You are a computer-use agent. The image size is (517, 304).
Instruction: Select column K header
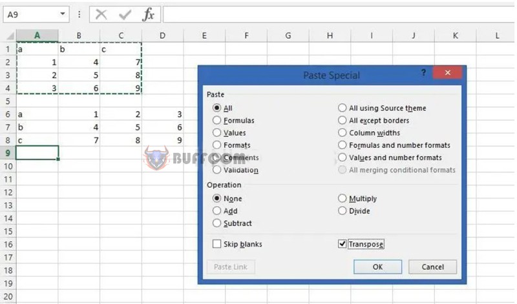click(456, 35)
